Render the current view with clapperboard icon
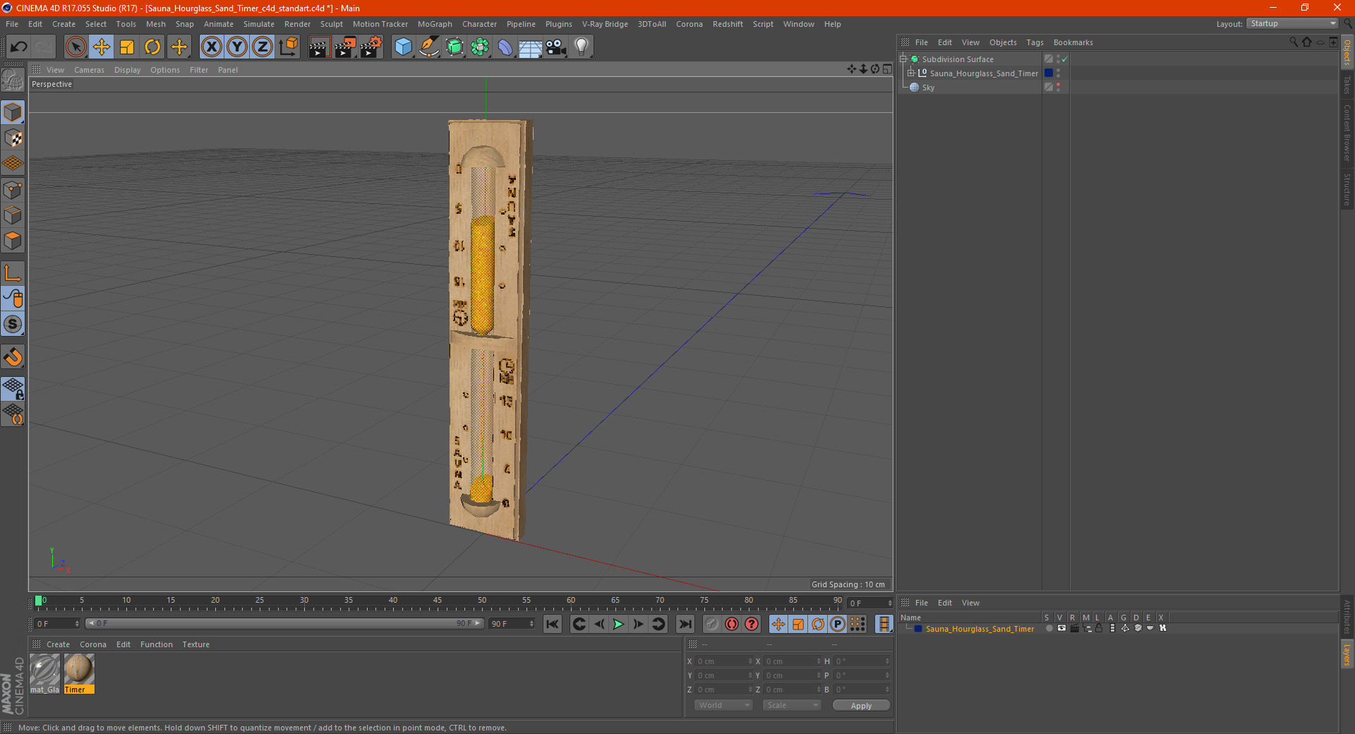This screenshot has height=734, width=1355. coord(319,47)
